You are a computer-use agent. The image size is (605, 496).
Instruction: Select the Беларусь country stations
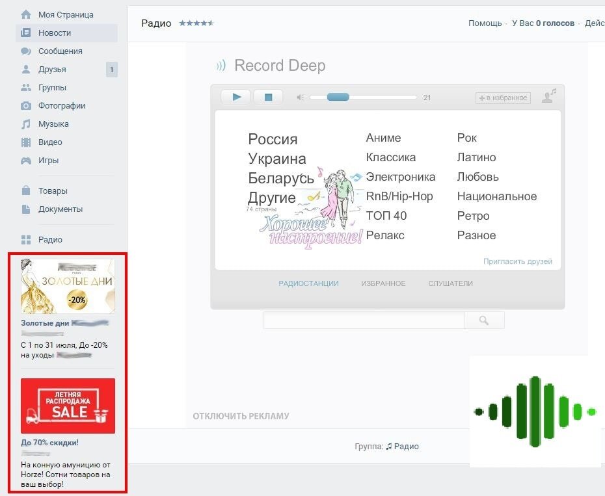click(x=281, y=179)
